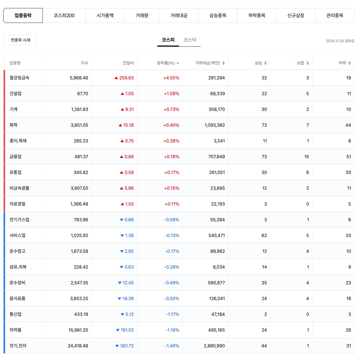Click the 업종명 column header
360x359 pixels.
[x=15, y=63]
